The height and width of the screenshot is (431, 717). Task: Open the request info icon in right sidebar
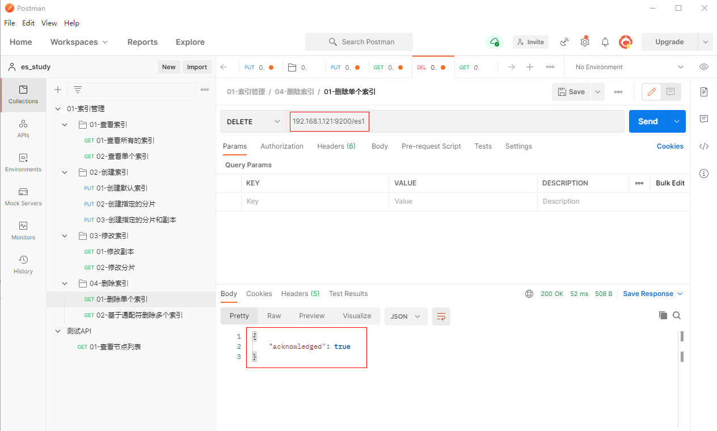704,174
